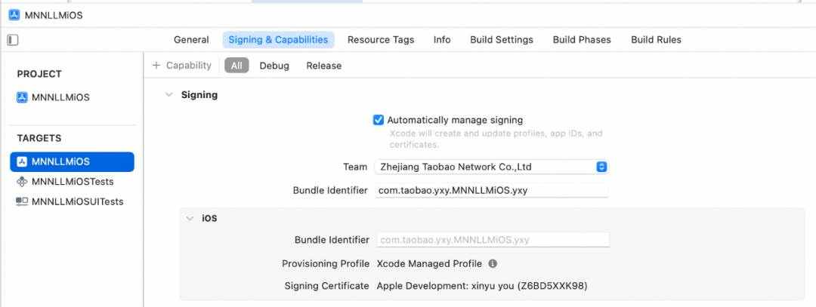Click the MNNLLMiOS project icon in sidebar
The width and height of the screenshot is (816, 307).
point(22,97)
